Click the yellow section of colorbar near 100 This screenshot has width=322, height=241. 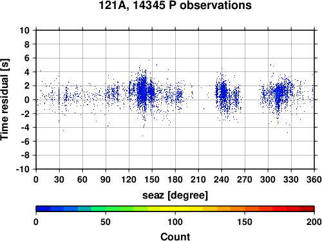click(x=175, y=209)
